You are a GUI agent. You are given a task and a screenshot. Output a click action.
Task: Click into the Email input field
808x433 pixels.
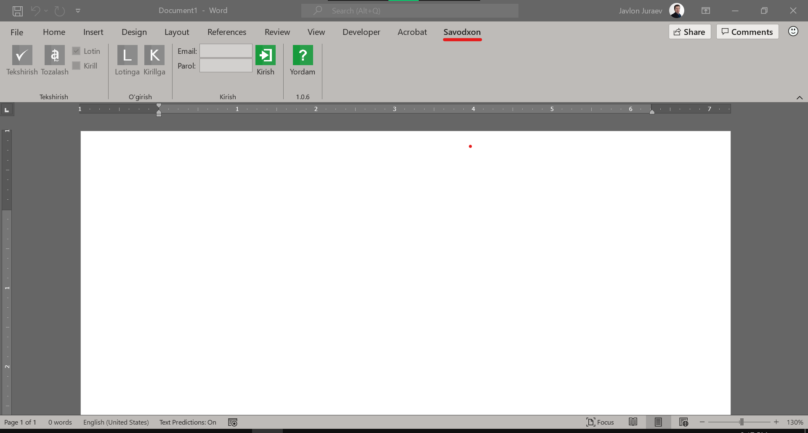pos(226,51)
